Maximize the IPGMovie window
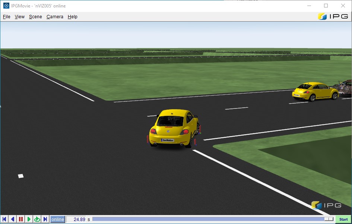The height and width of the screenshot is (224, 352). pyautogui.click(x=326, y=6)
